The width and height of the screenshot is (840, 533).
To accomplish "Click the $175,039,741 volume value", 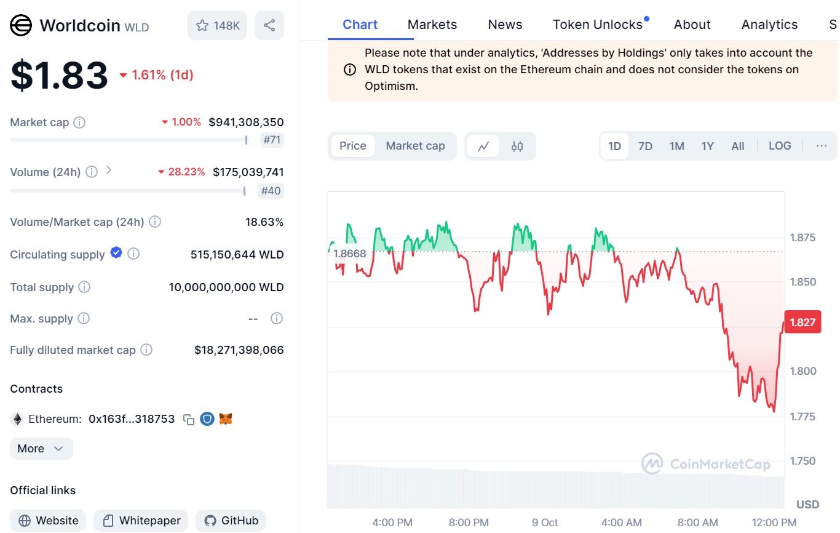I will pyautogui.click(x=248, y=172).
